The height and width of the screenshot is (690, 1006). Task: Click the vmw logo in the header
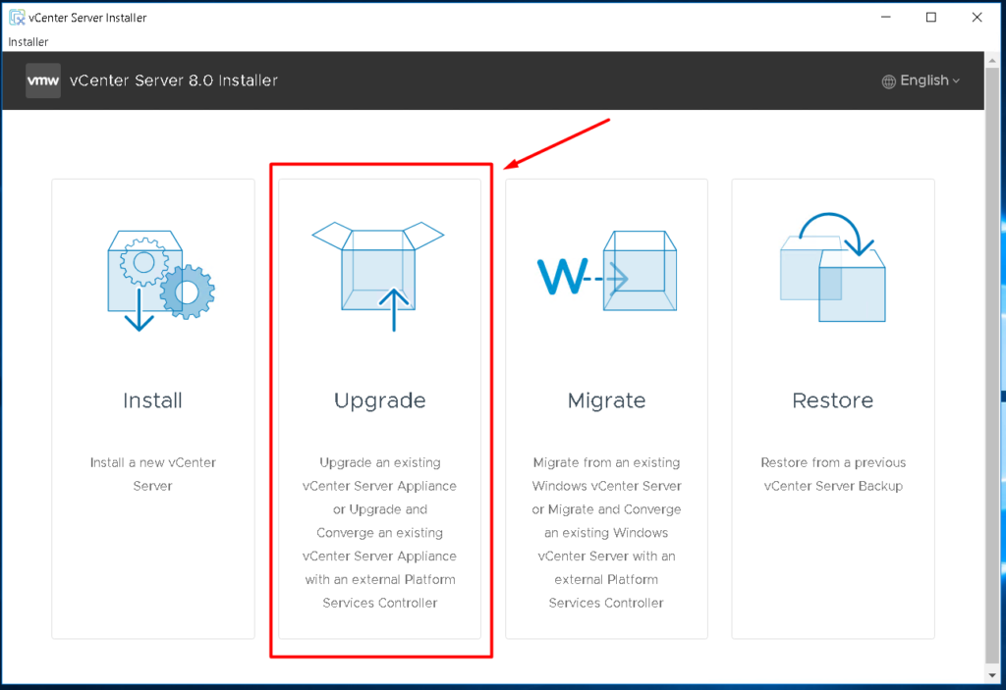click(42, 80)
